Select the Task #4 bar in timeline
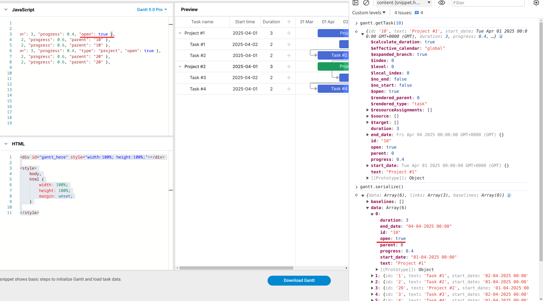The width and height of the screenshot is (543, 301). [x=333, y=89]
